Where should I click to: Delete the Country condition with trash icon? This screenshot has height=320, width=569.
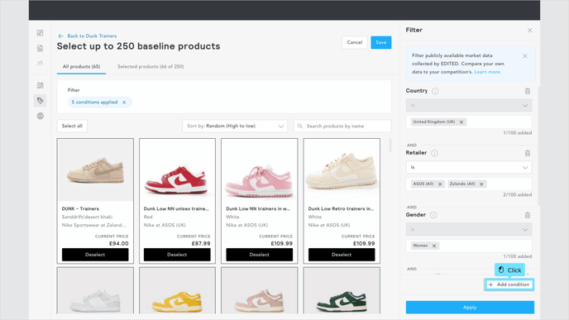[x=528, y=91]
